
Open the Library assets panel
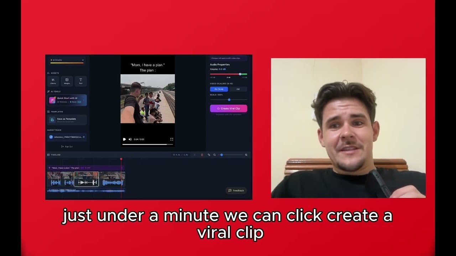click(53, 81)
